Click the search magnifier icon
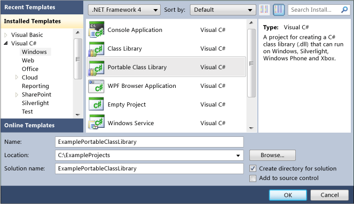This screenshot has width=354, height=204. point(344,10)
